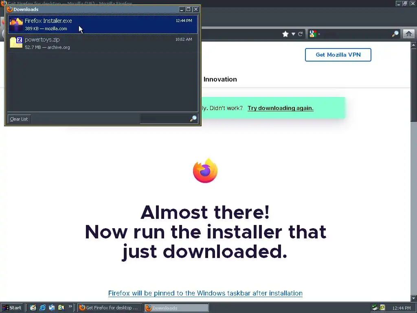Screen dimensions: 417x313
Task: Click the 52.7 MB — archive.org text
Action: tap(47, 47)
